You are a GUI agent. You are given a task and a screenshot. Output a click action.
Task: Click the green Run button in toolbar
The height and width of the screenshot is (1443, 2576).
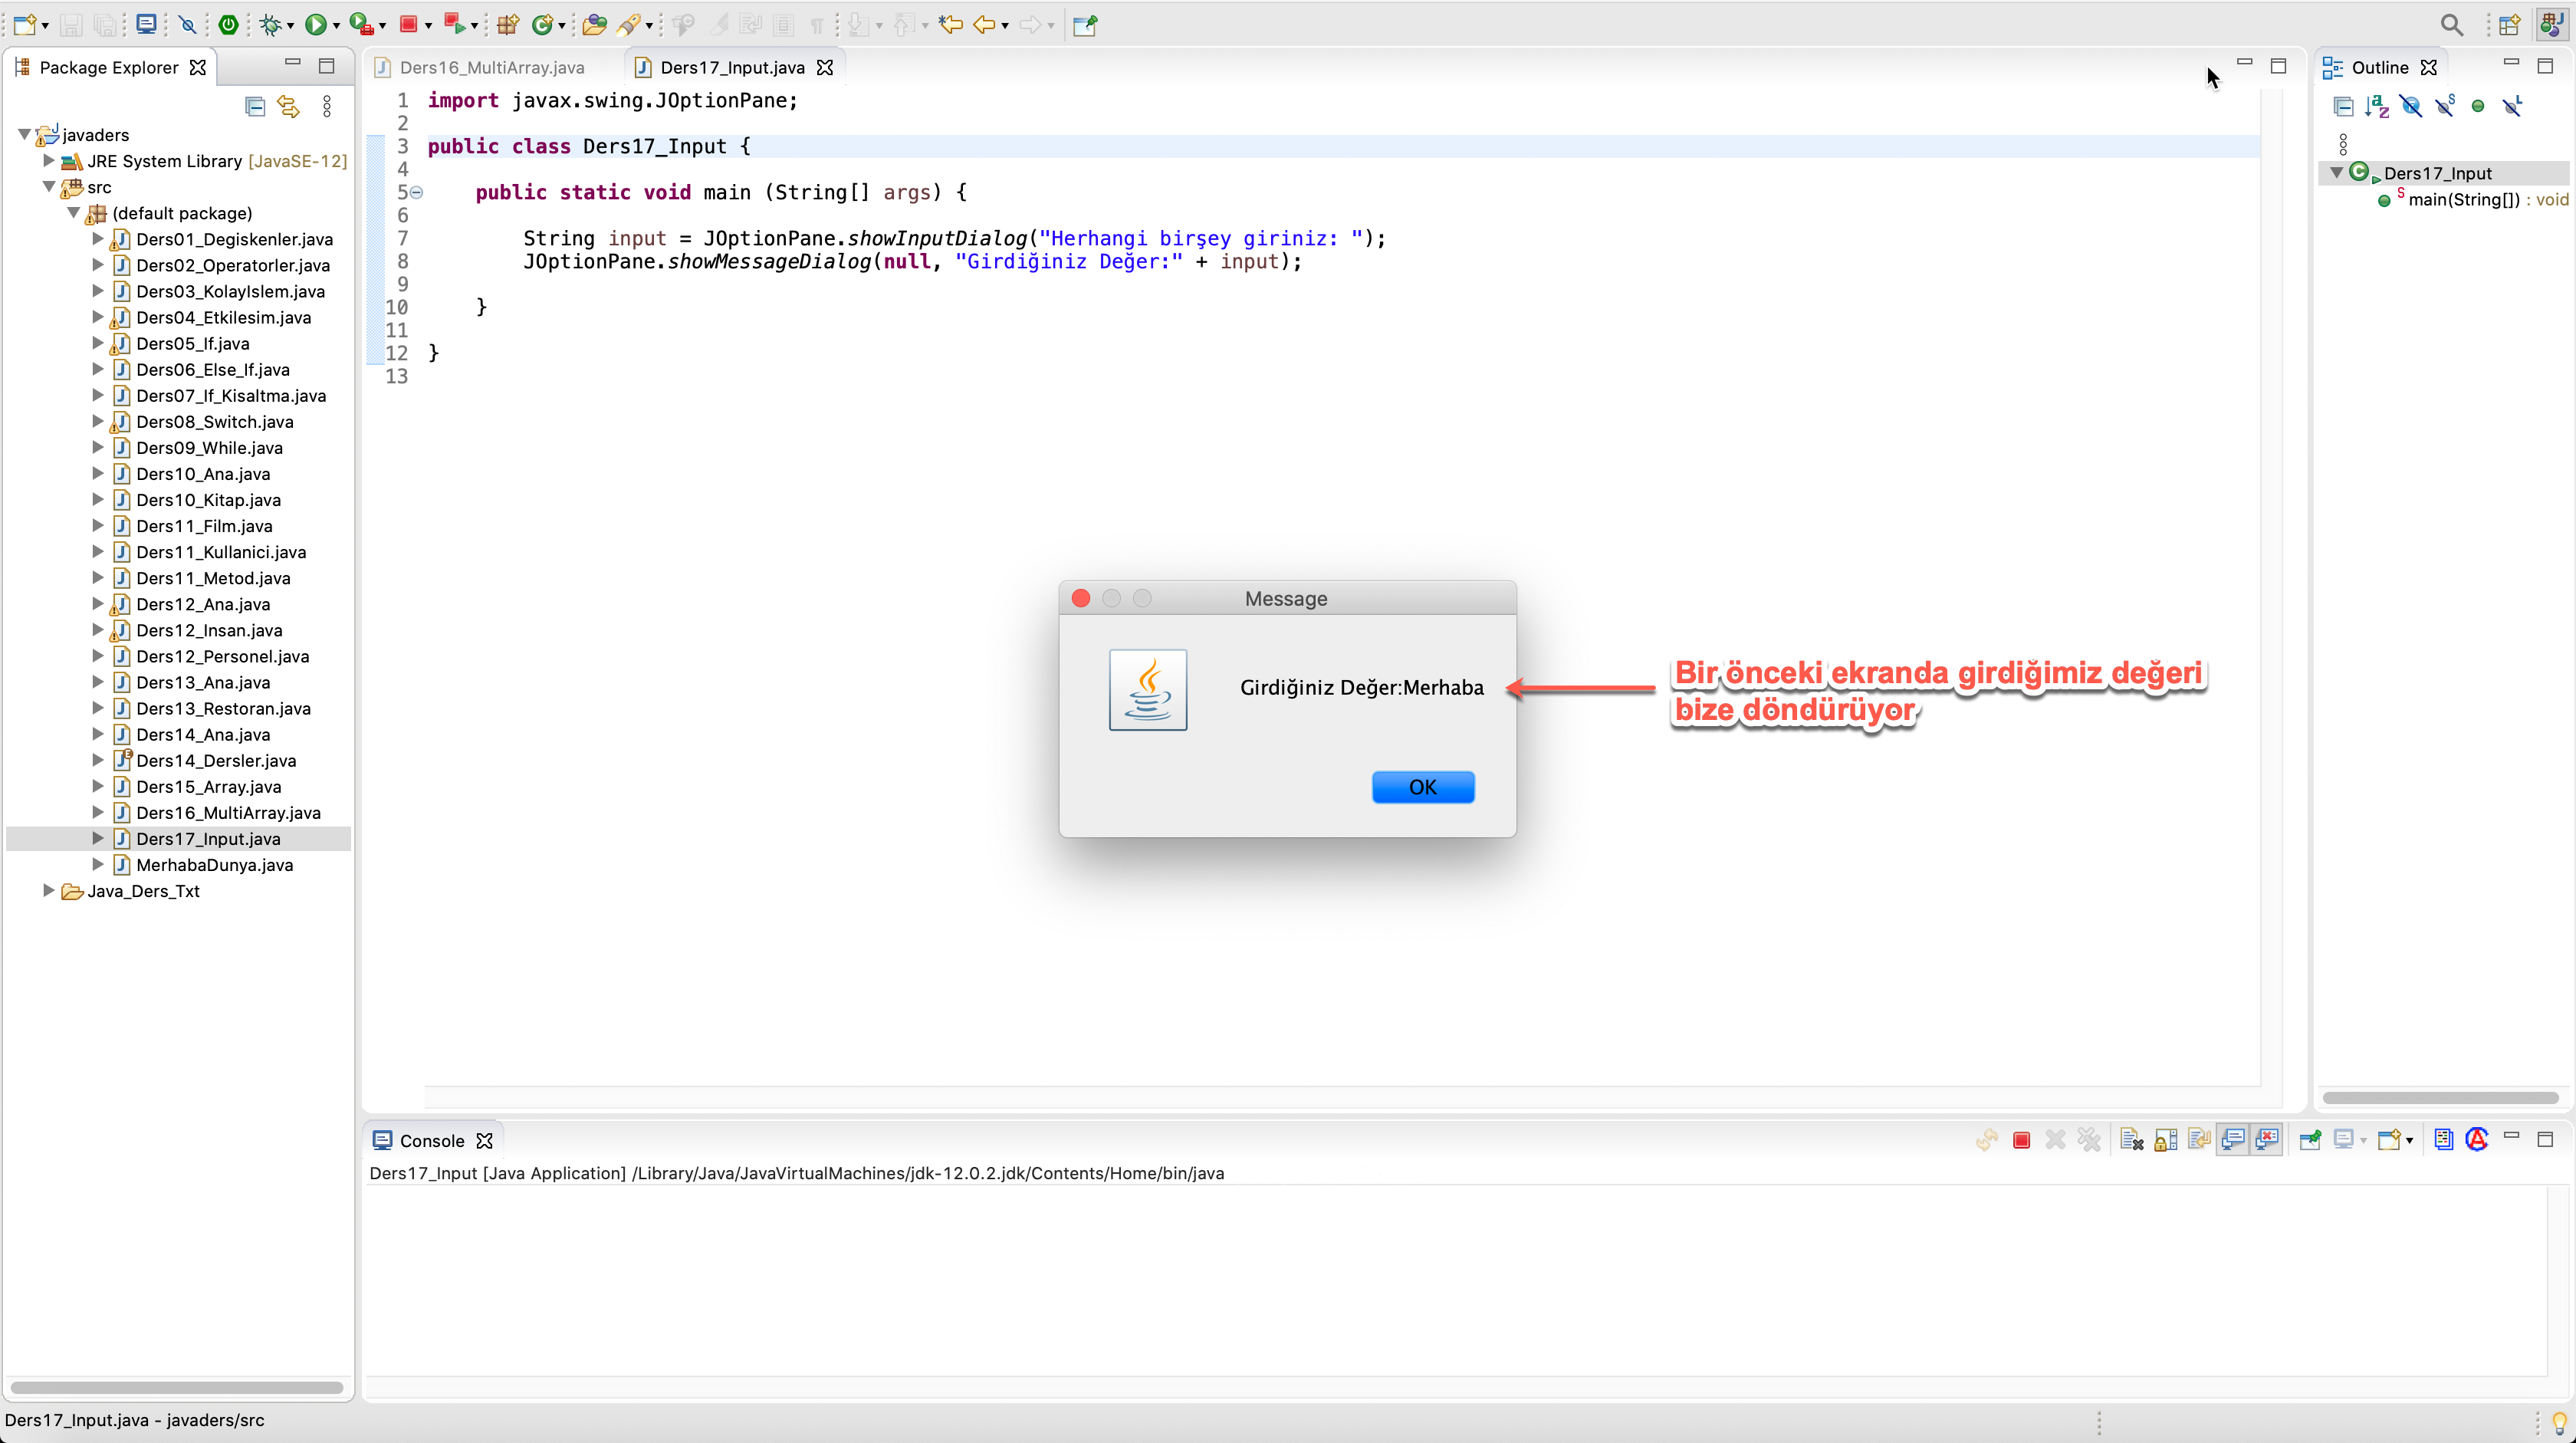point(315,25)
